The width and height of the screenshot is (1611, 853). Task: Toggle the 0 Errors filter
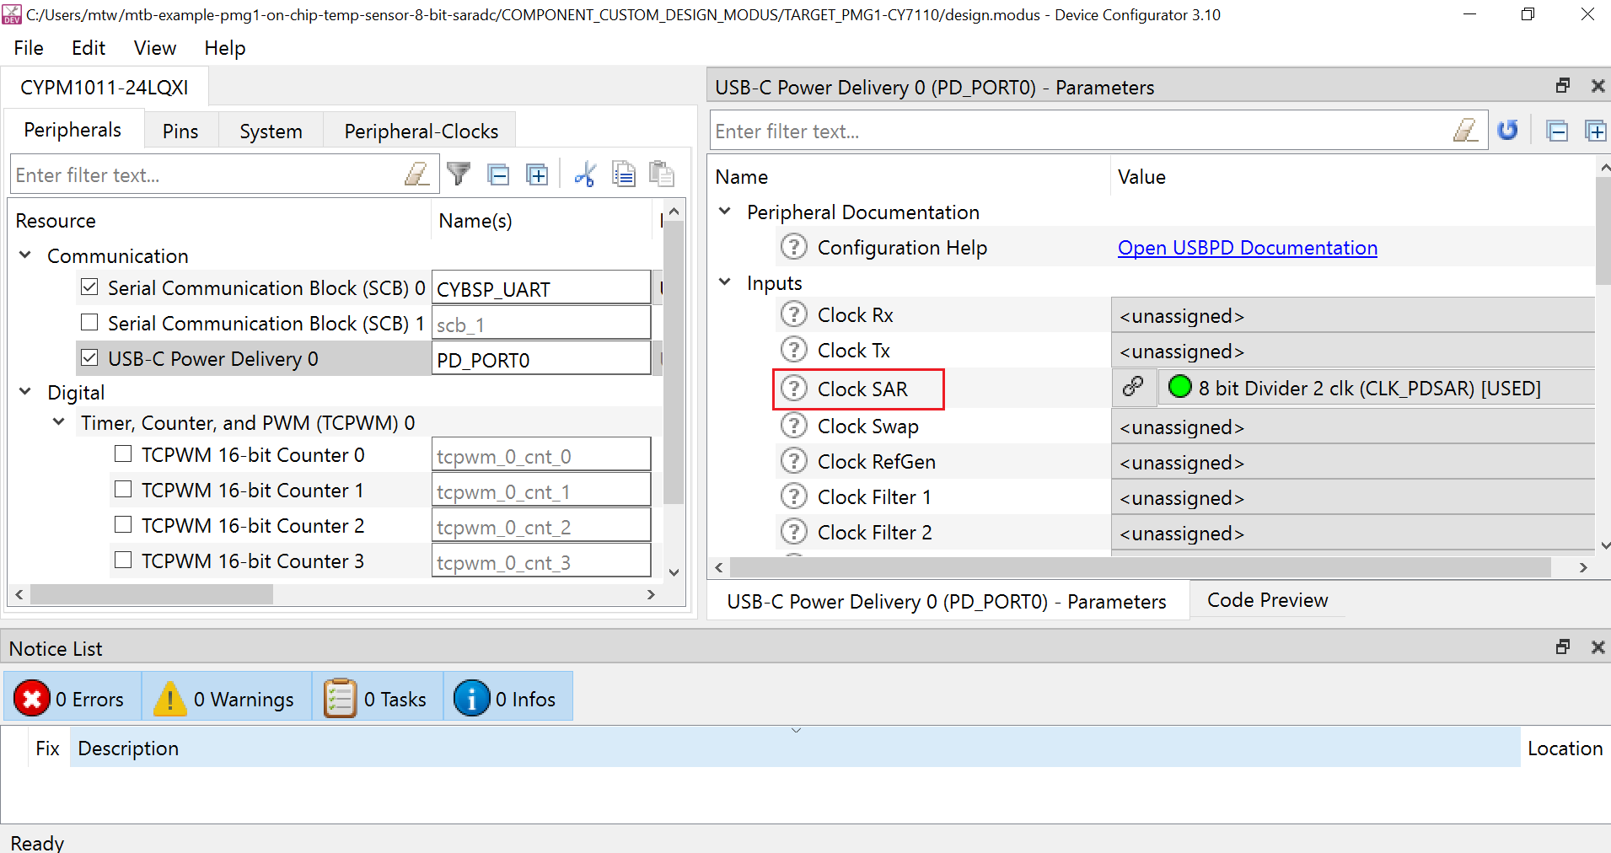click(72, 698)
